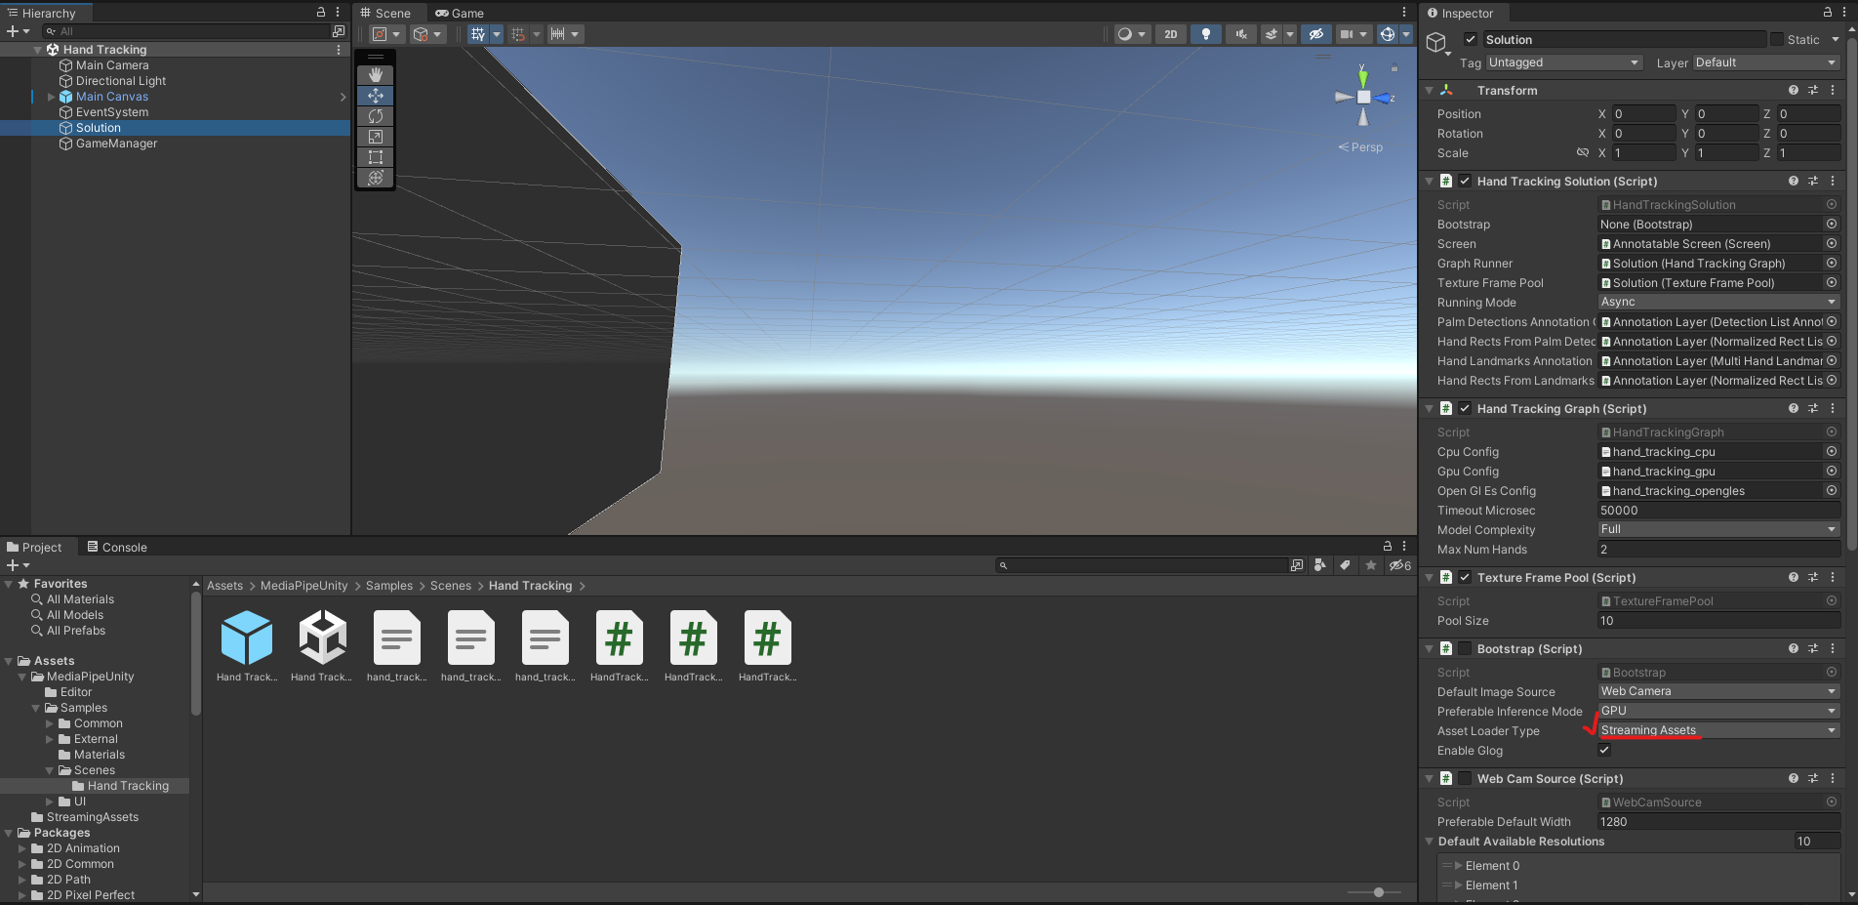Viewport: 1858px width, 905px height.
Task: Click the Inspector tab
Action: (x=1460, y=13)
